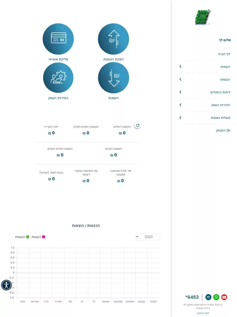The width and height of the screenshot is (237, 317).
Task: Click the Finbot v2.5.3 version text
Action: [x=203, y=308]
